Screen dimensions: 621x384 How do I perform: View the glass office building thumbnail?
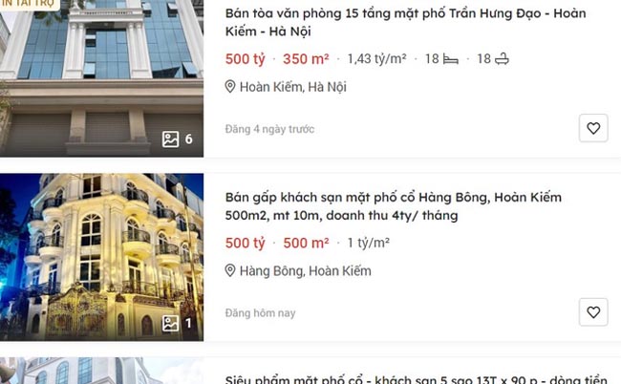pos(102,78)
